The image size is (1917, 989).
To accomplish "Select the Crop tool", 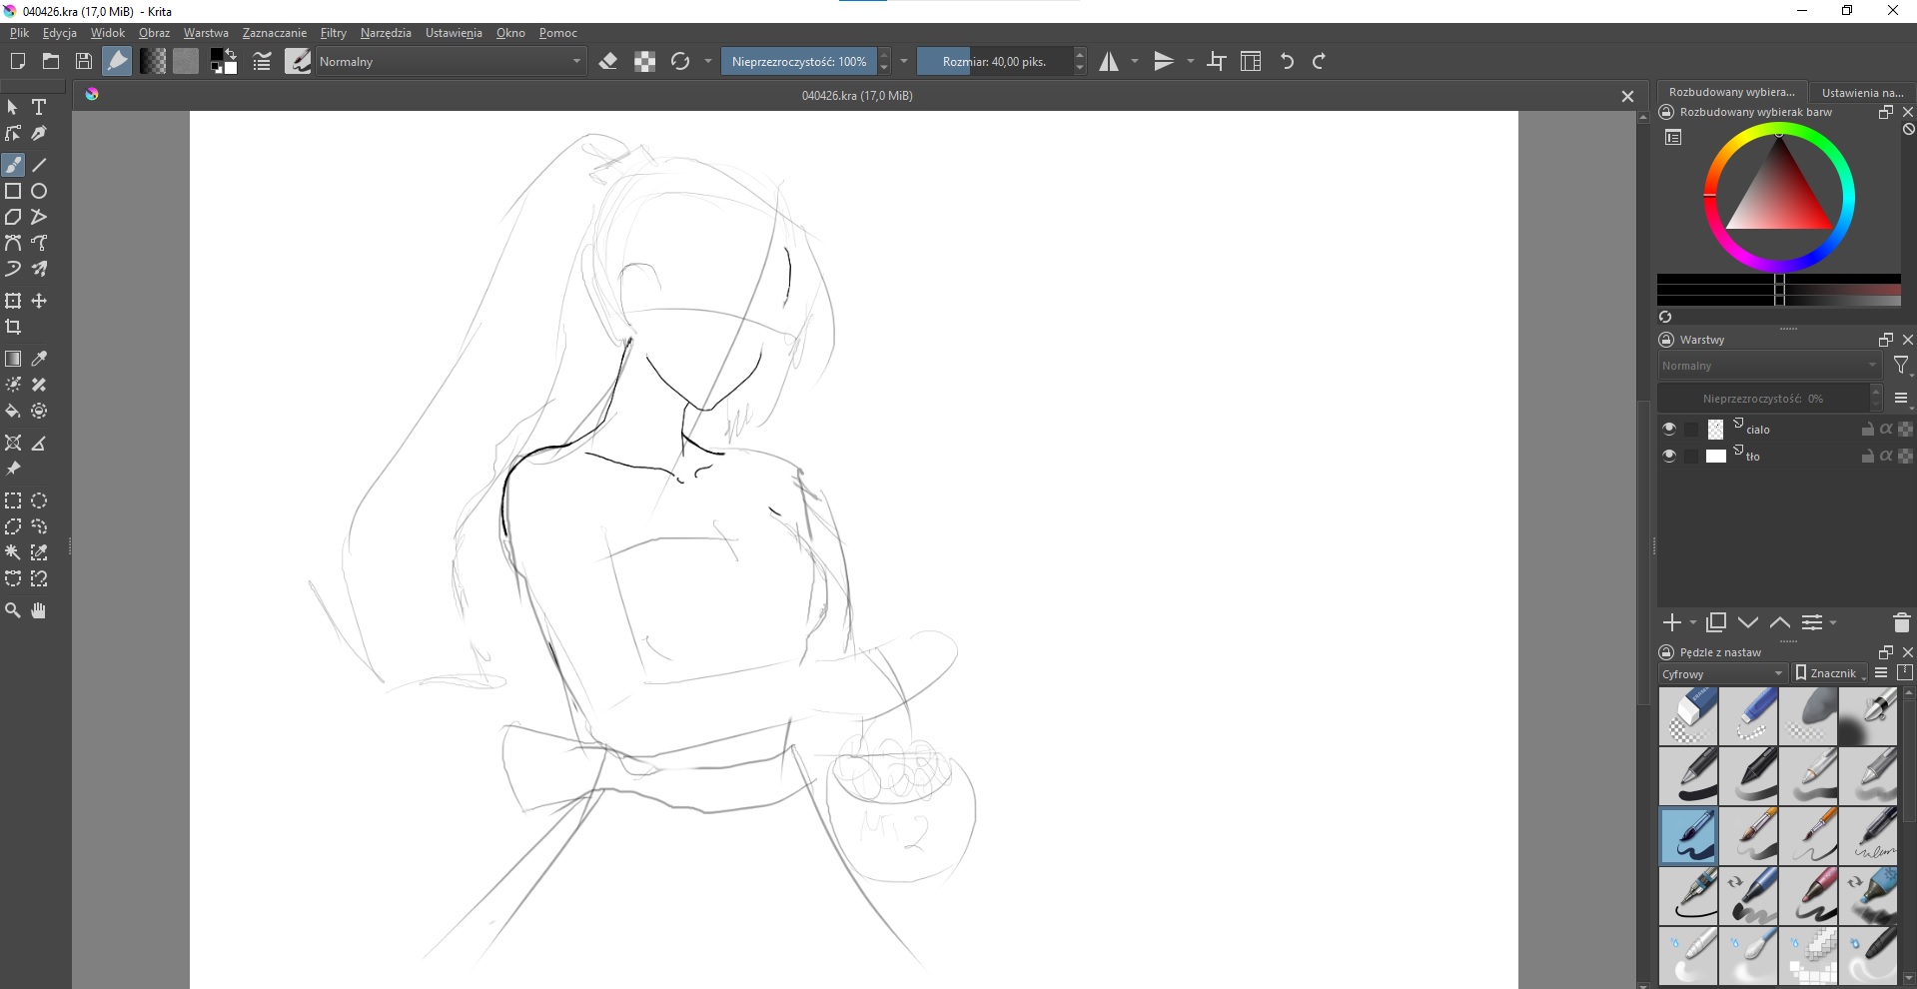I will [x=13, y=327].
